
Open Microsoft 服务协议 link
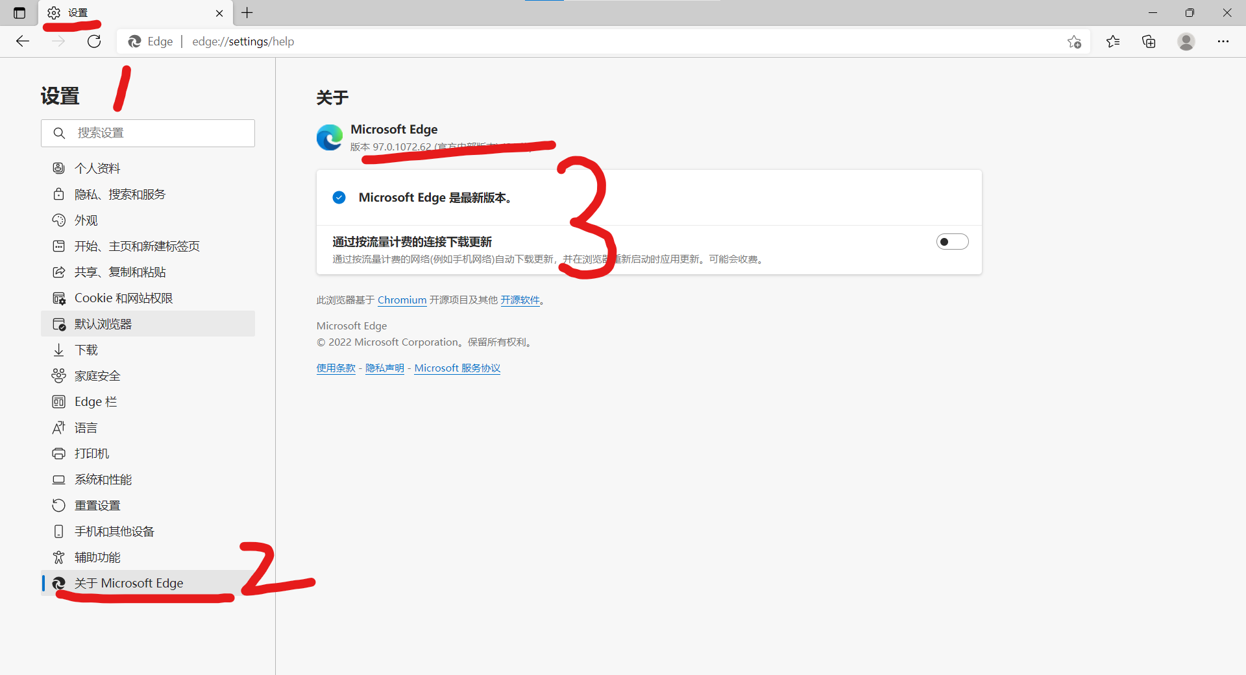pos(457,368)
